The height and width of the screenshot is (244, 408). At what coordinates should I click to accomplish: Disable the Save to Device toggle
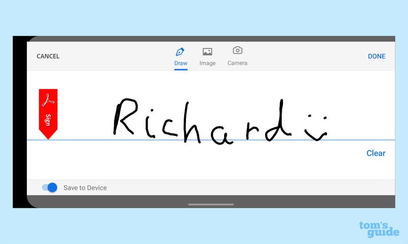49,188
